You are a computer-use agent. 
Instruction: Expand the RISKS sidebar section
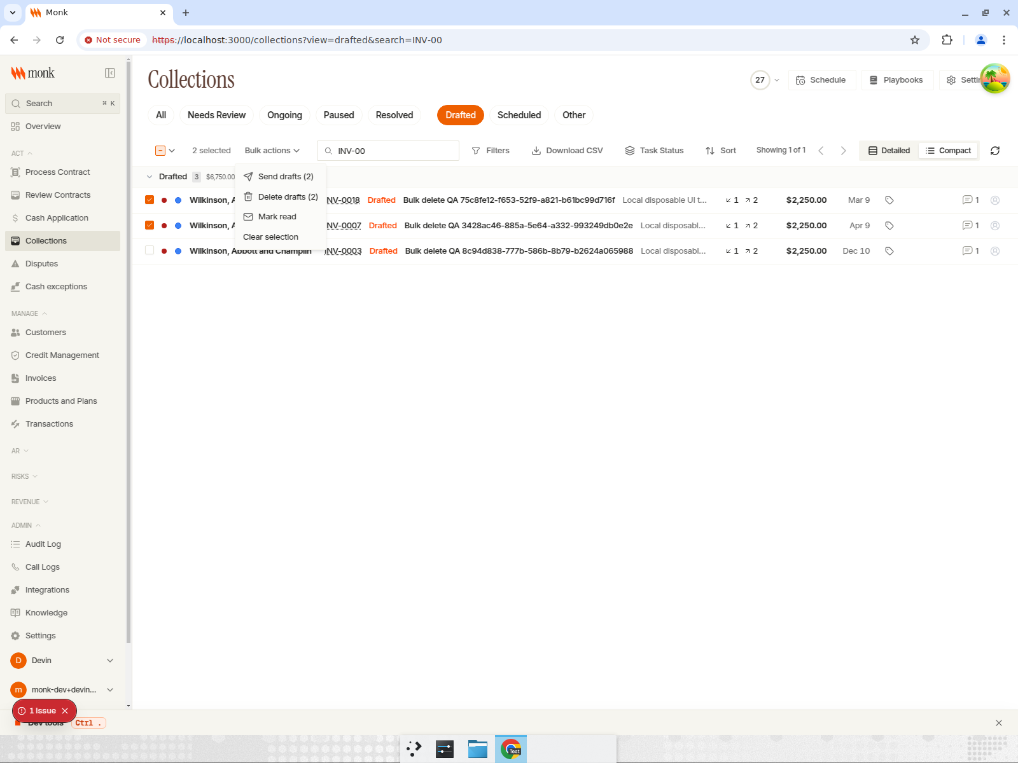tap(24, 476)
